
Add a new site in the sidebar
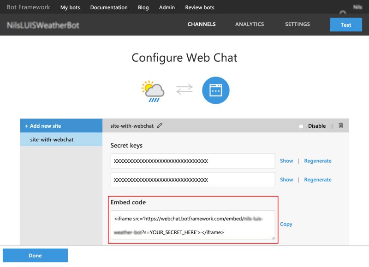pos(43,125)
